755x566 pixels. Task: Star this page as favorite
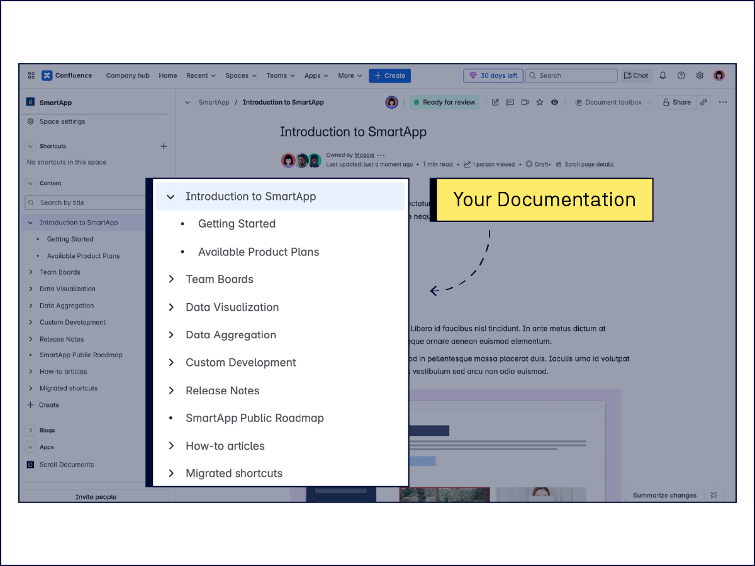[x=539, y=103]
